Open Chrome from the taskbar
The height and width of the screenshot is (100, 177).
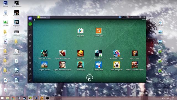[x=13, y=98]
